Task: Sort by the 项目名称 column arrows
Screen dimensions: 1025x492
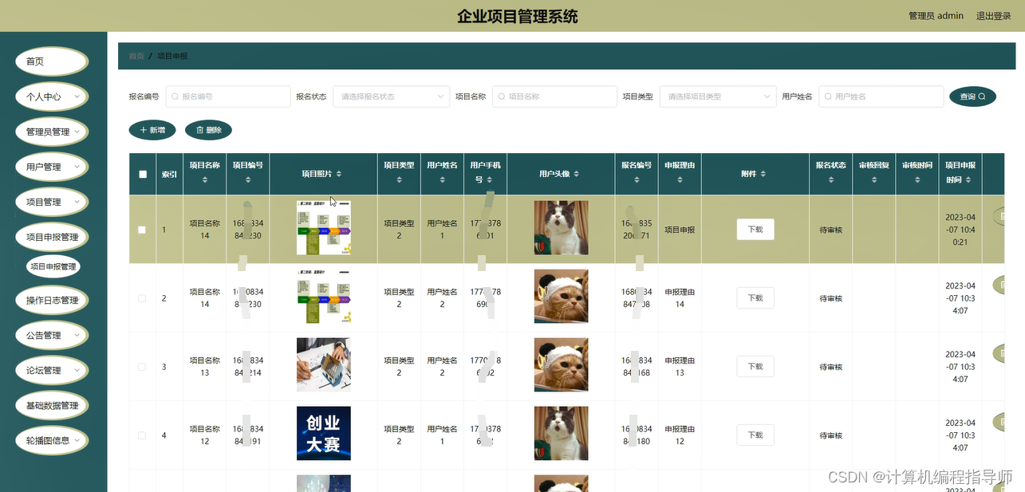Action: [205, 180]
